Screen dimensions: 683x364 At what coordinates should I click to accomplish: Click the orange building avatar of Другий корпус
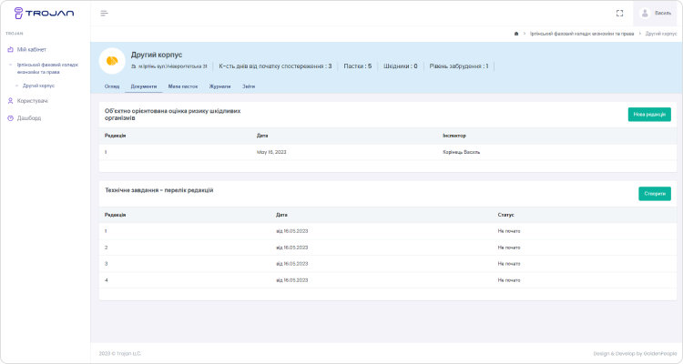111,60
